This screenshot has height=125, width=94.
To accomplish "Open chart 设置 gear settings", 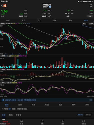I will click(x=3, y=24).
